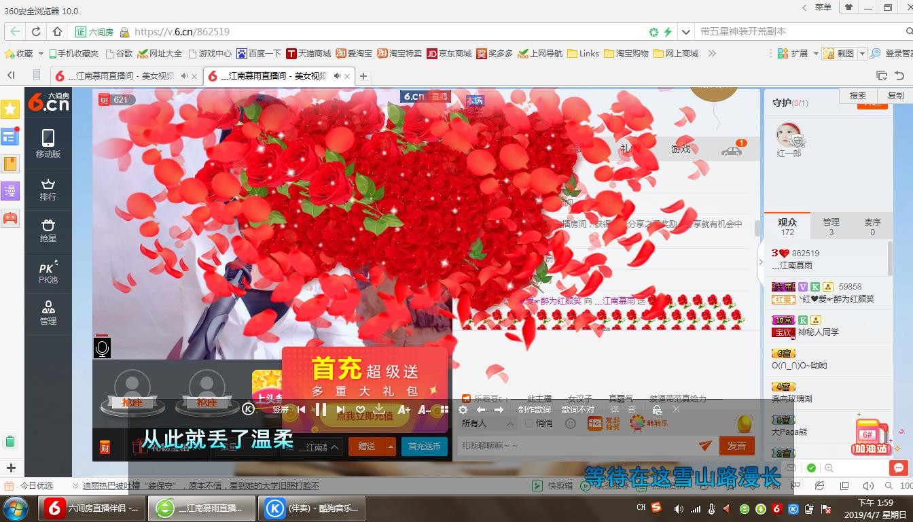The height and width of the screenshot is (522, 913).
Task: Skip to previous track in lyrics bar
Action: [x=302, y=409]
